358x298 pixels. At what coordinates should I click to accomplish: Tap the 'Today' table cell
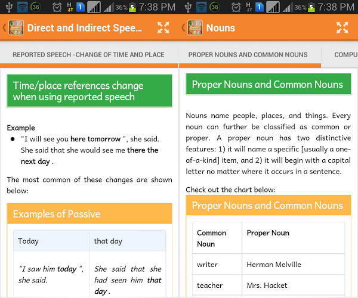click(x=51, y=241)
